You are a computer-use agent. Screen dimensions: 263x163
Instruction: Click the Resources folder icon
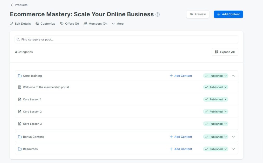click(x=20, y=149)
